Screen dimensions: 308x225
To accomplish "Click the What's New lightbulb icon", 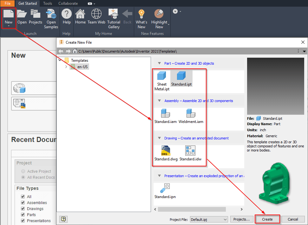I will (141, 14).
